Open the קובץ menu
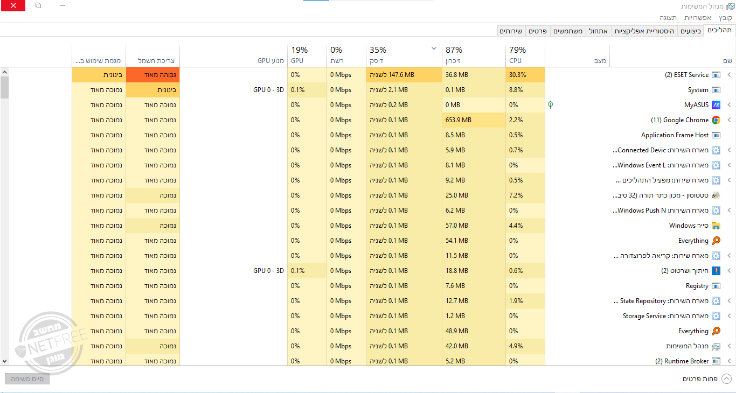Screen dimensions: 736x393 pyautogui.click(x=725, y=18)
